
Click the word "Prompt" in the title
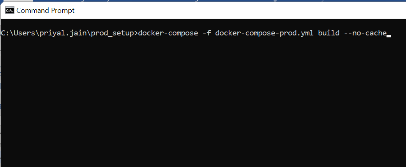point(62,11)
